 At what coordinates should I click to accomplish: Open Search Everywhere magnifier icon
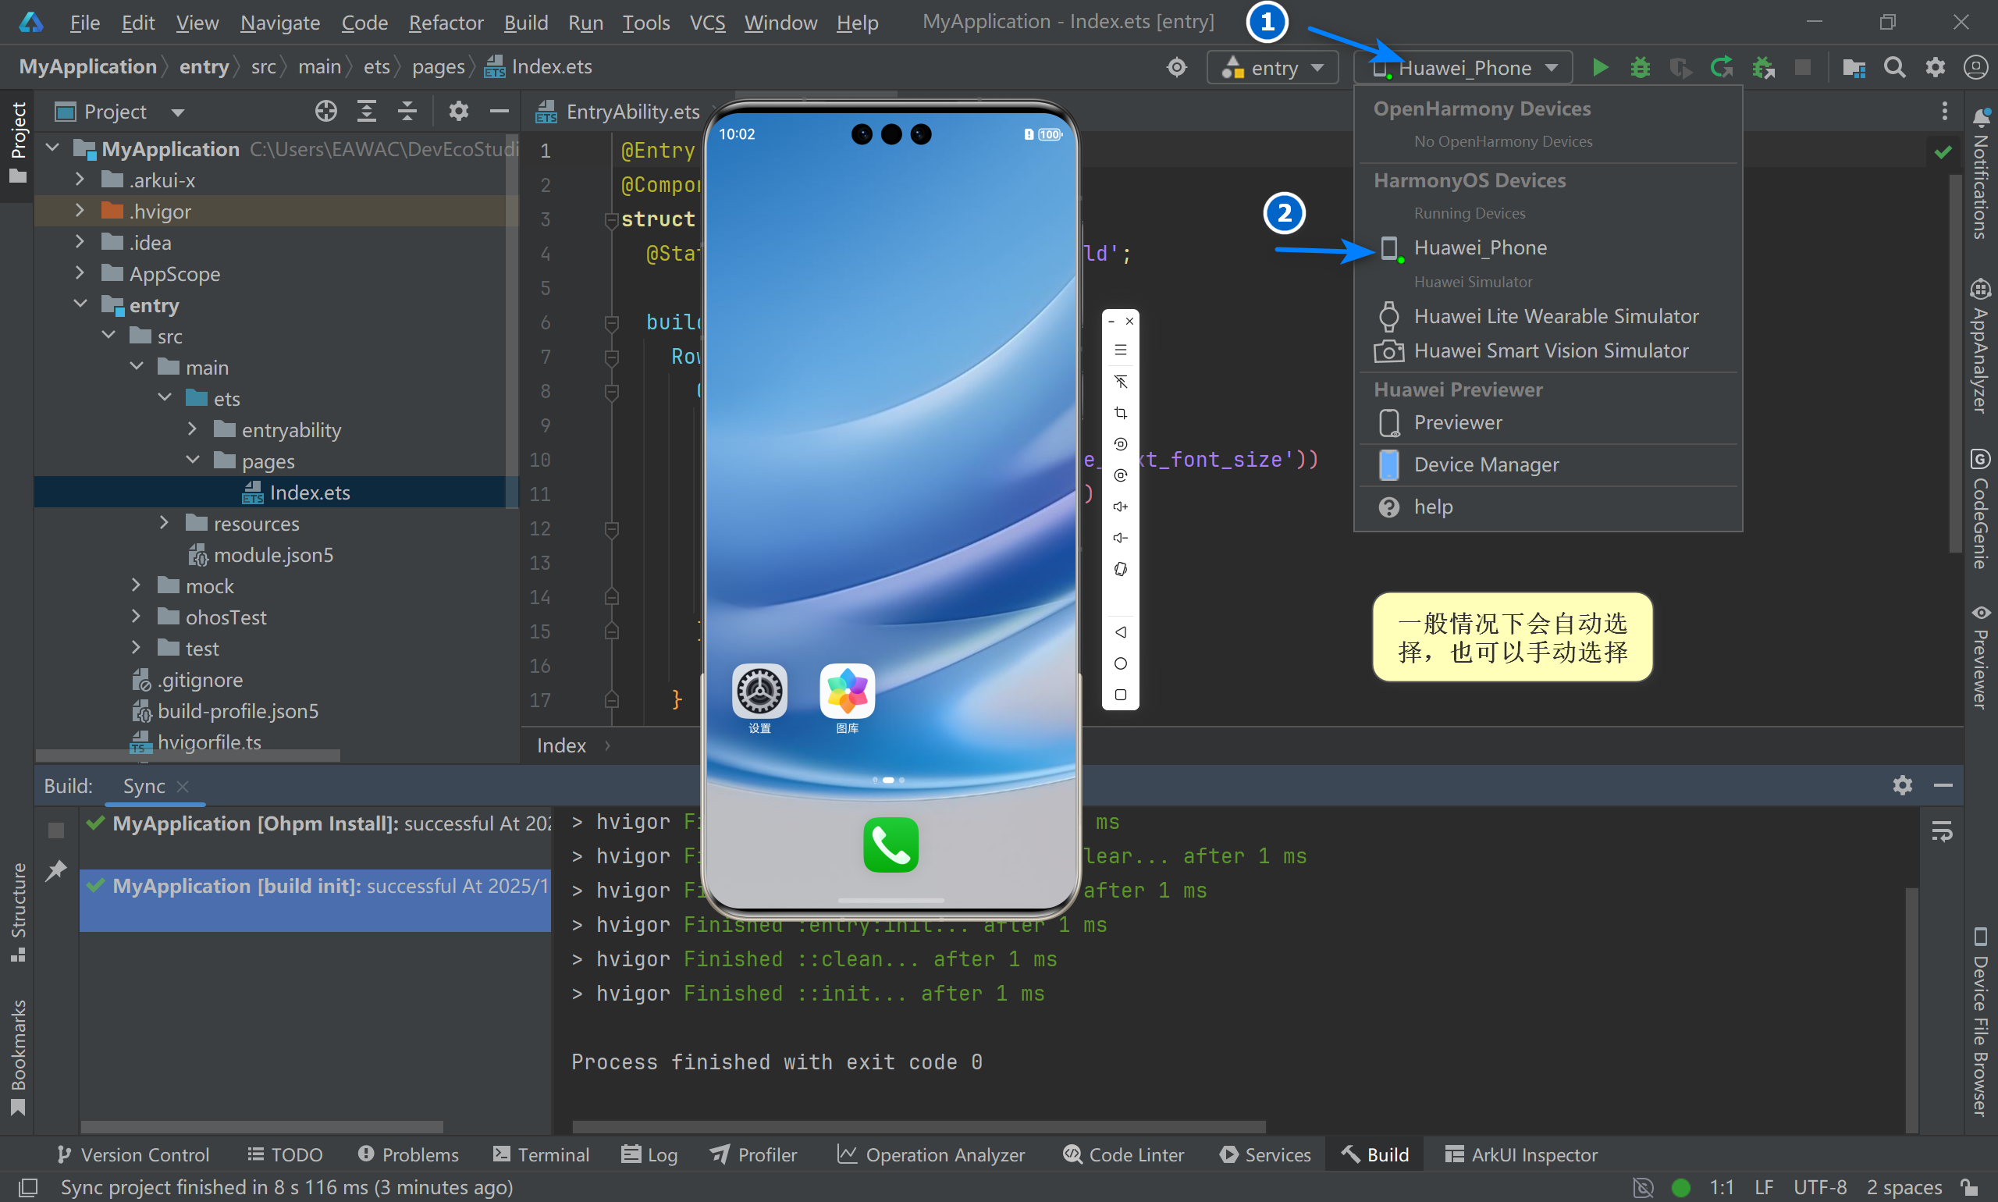1894,67
